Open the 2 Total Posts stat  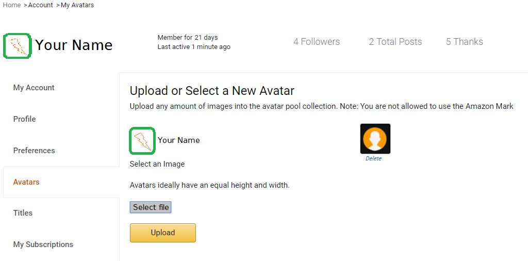tap(395, 42)
